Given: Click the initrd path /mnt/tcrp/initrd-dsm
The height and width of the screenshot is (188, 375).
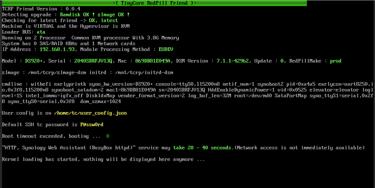Looking at the screenshot, I should (144, 73).
